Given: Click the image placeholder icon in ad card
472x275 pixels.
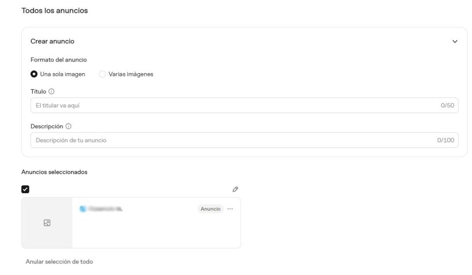Looking at the screenshot, I should tap(47, 223).
